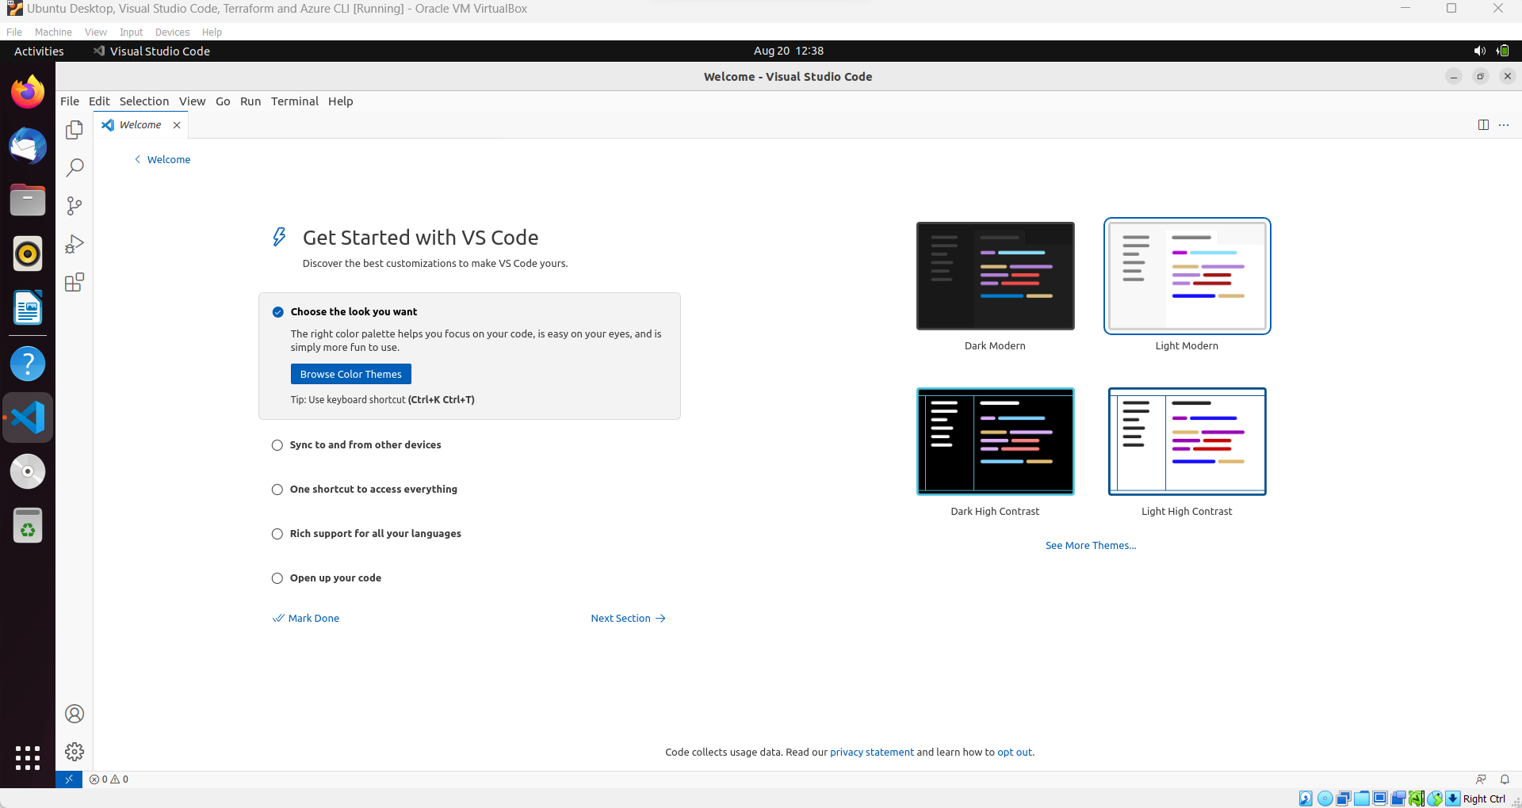1522x808 pixels.
Task: Open the Search view
Action: point(74,167)
